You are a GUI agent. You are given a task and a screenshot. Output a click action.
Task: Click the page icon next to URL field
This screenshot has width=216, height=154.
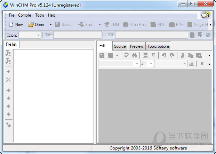point(192,35)
